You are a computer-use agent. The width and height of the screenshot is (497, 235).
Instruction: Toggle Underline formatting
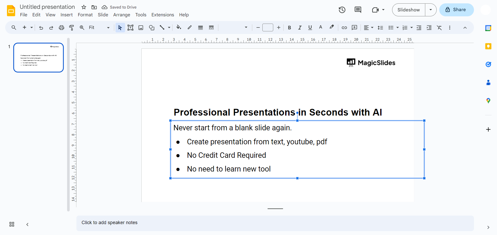[x=310, y=27]
